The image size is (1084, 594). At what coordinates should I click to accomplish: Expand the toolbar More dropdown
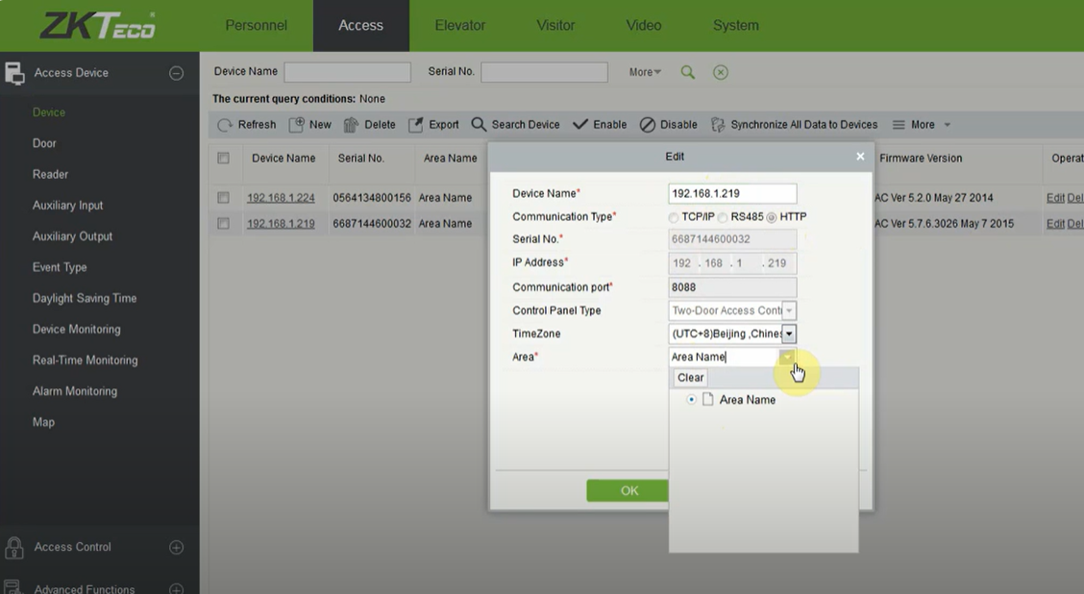(x=948, y=125)
